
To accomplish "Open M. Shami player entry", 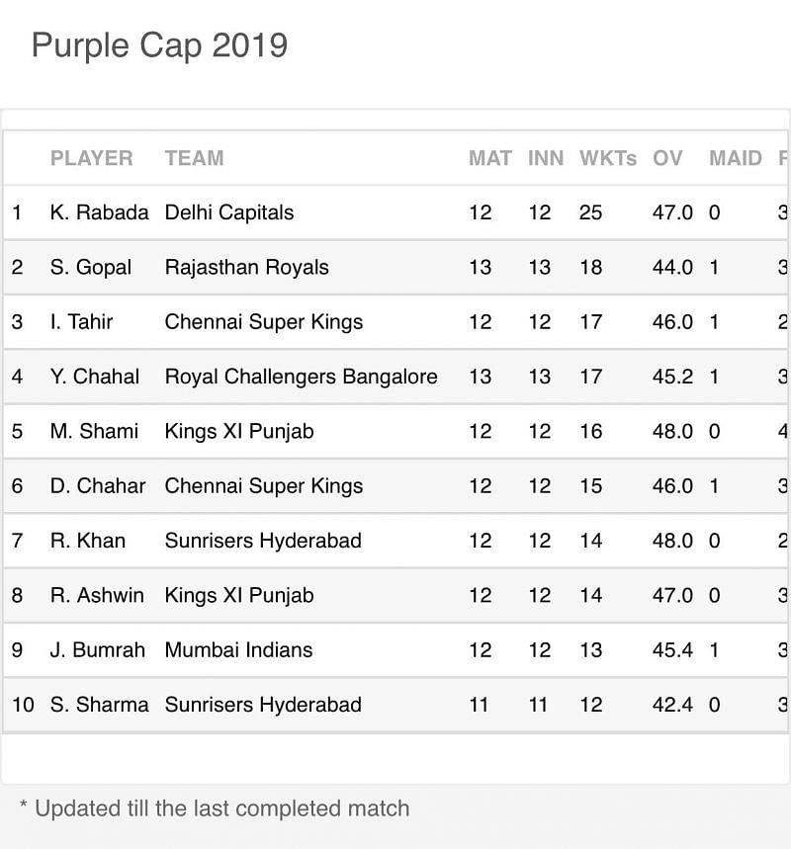I will coord(94,431).
